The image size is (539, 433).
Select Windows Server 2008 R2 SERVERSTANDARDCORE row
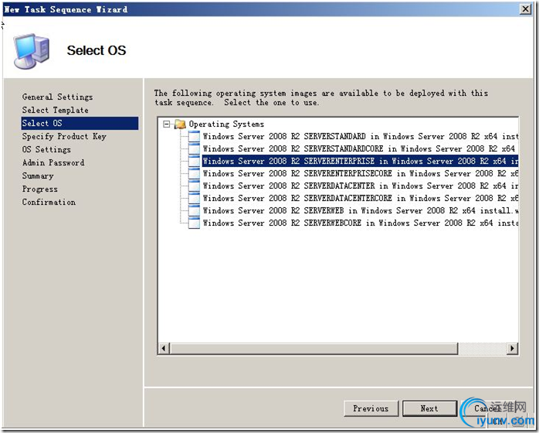(361, 148)
